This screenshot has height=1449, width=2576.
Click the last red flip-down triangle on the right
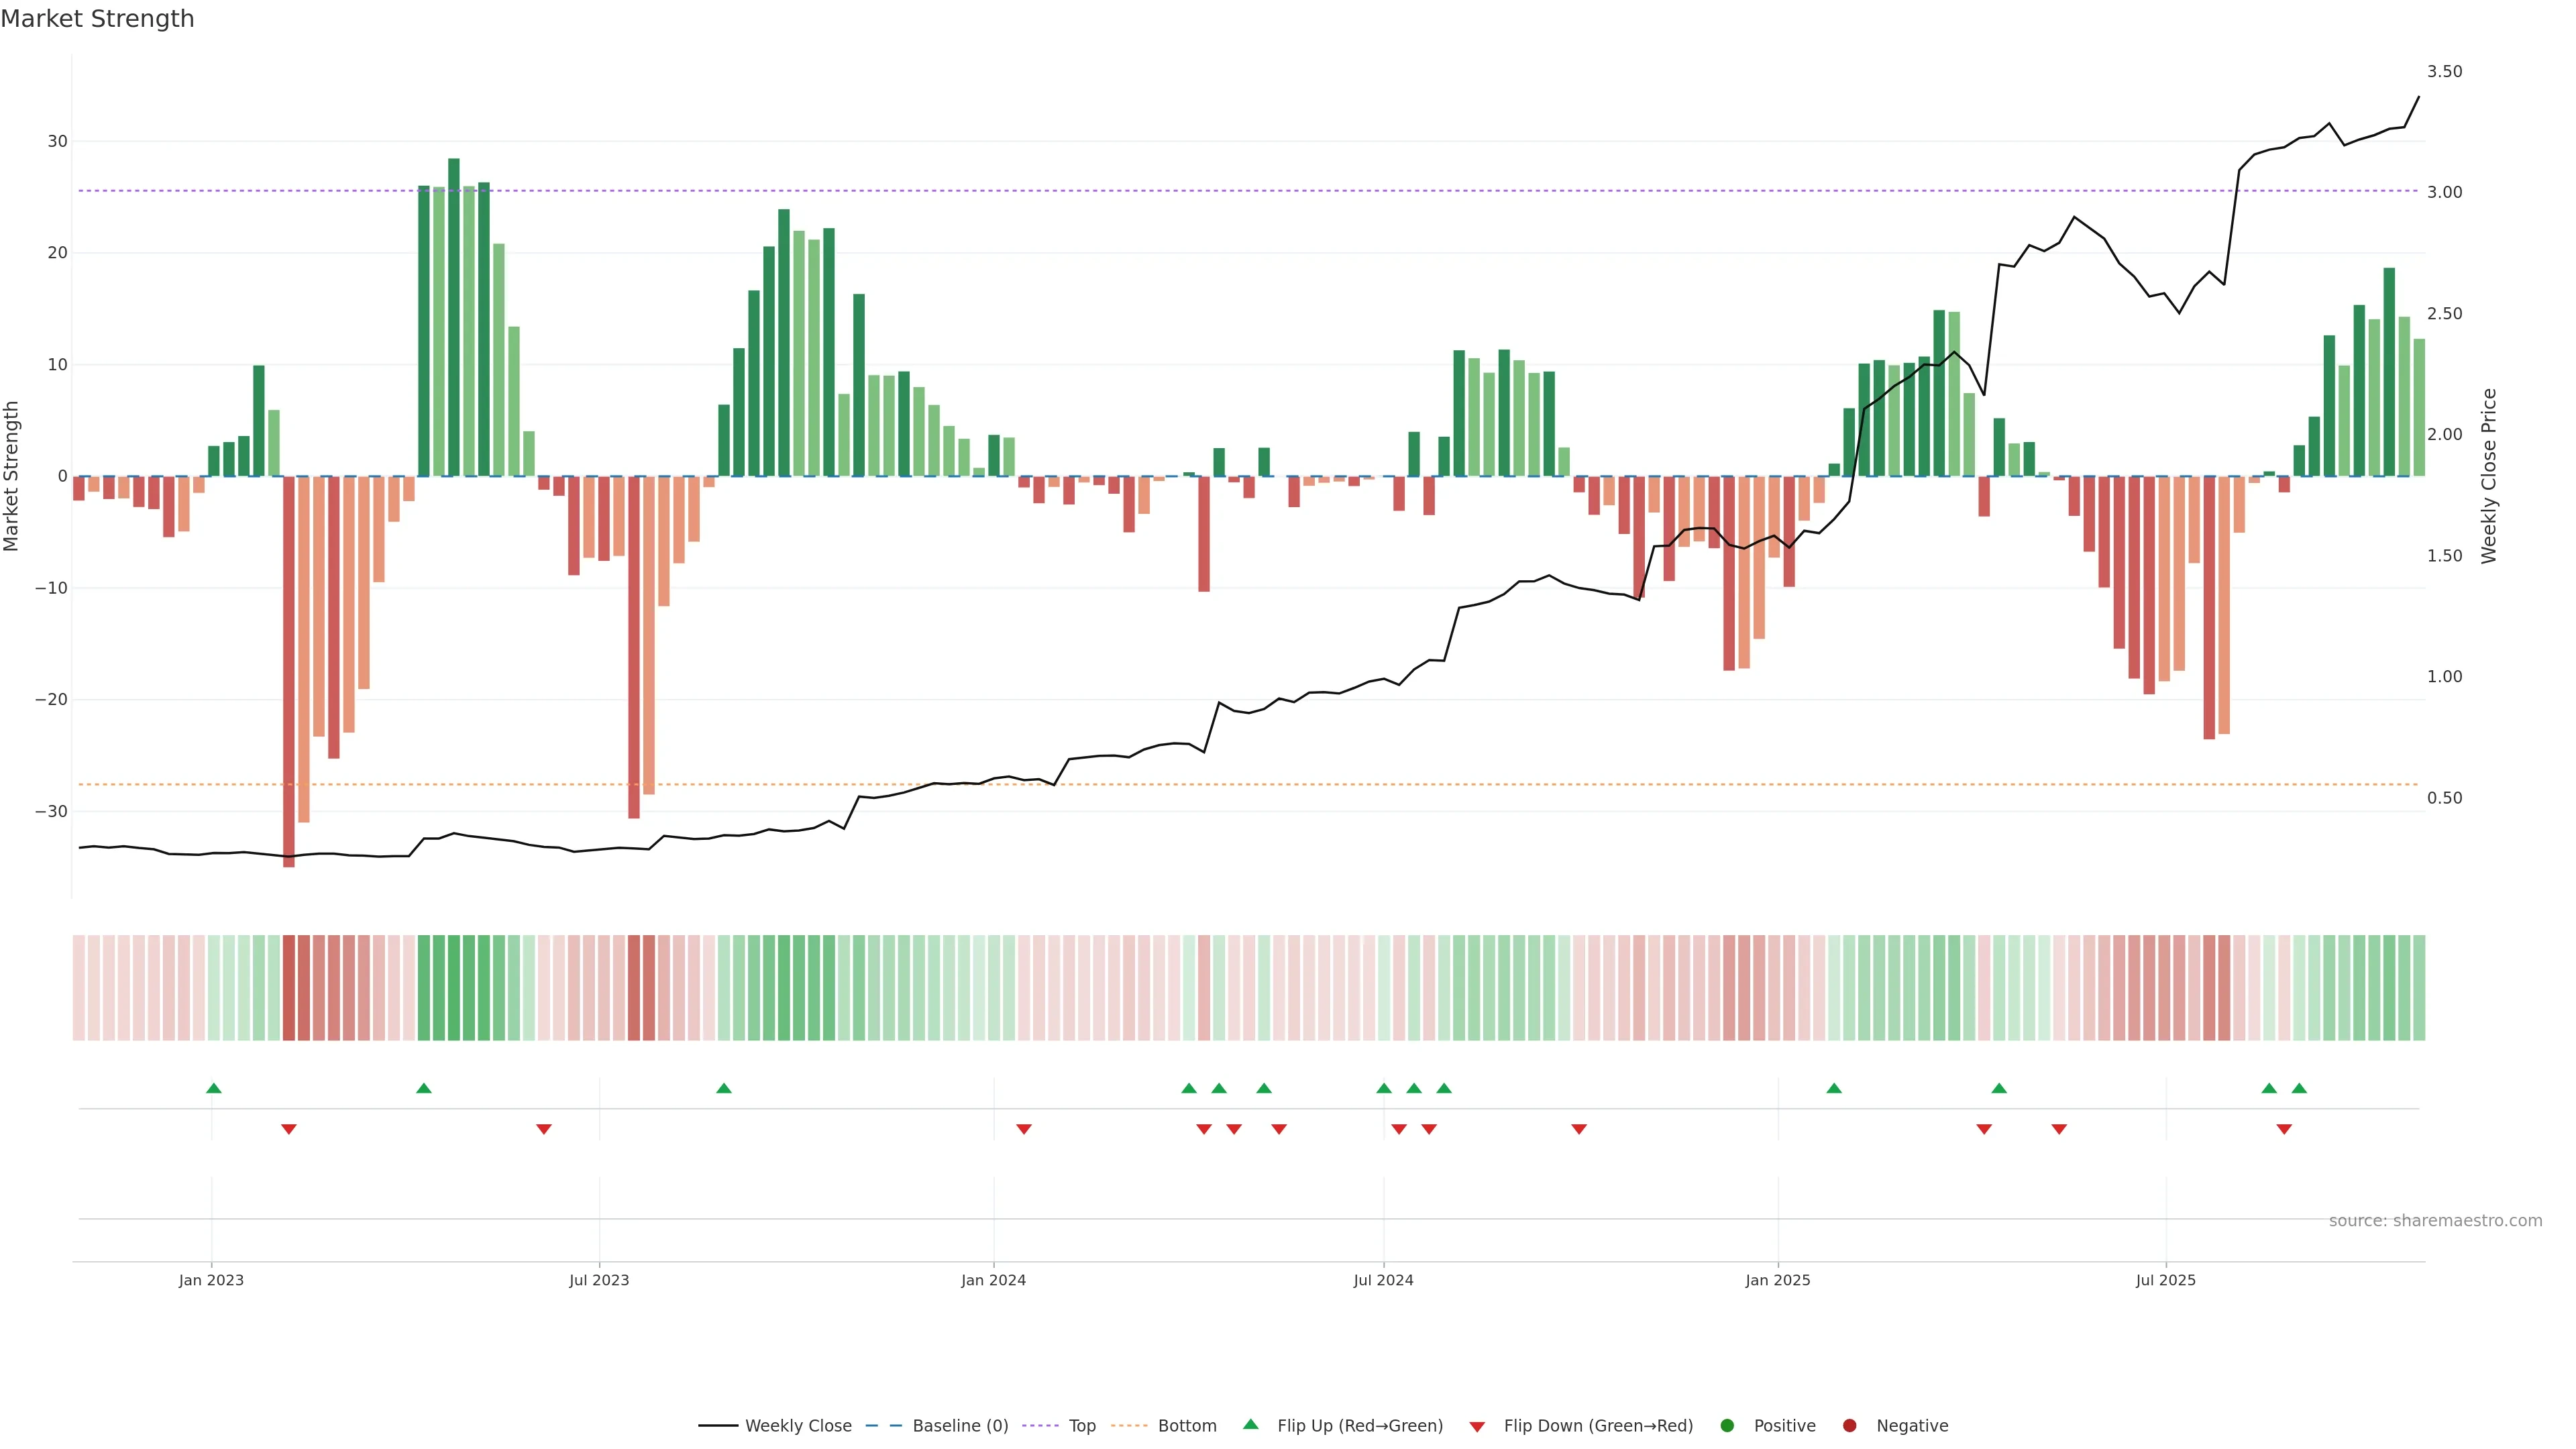[x=2284, y=1129]
